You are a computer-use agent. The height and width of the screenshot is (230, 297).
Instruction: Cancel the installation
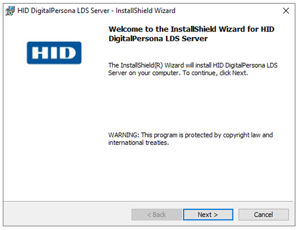[x=263, y=215]
